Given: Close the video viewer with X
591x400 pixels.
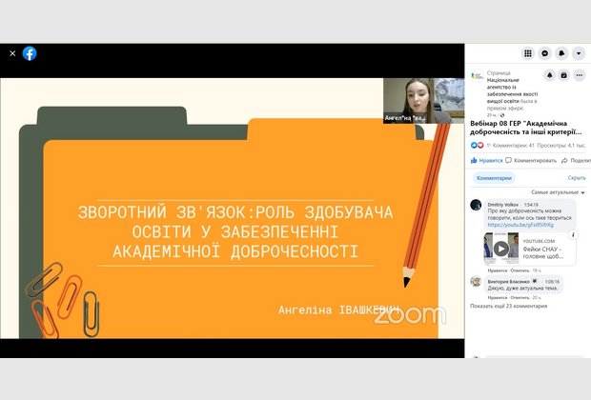Looking at the screenshot, I should coord(12,53).
